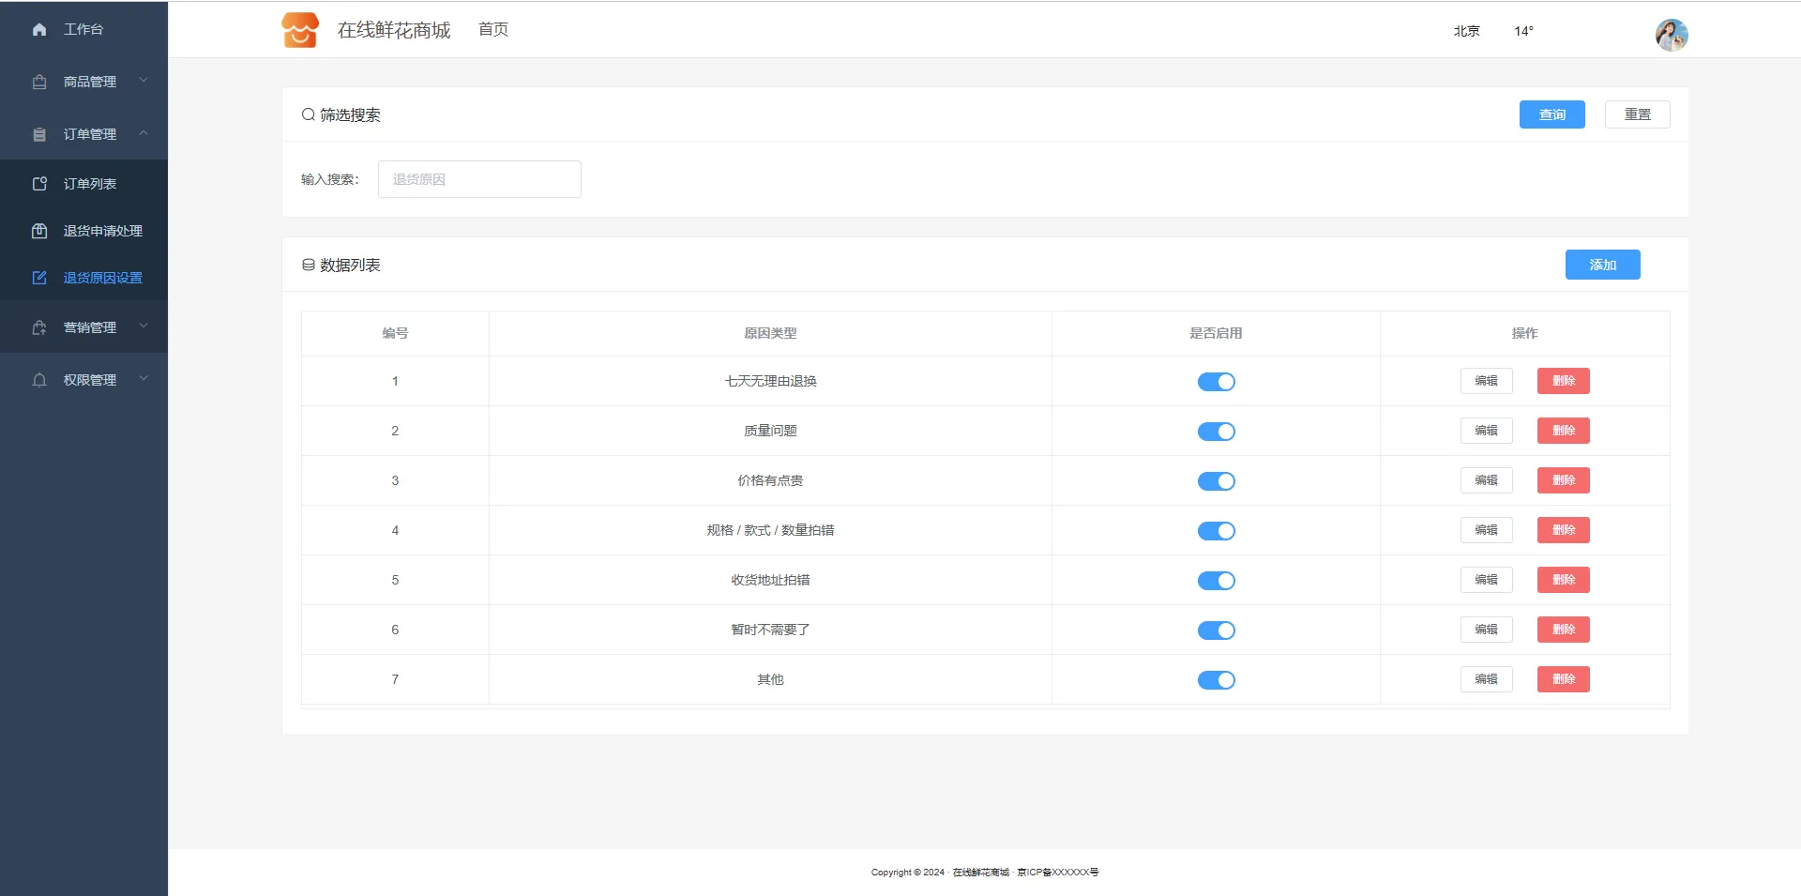Focus the 退货原因 search input field
Screen dimensions: 1801x896
click(x=479, y=179)
